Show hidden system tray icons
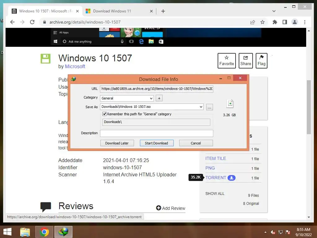This screenshot has width=317, height=238. coord(265,232)
